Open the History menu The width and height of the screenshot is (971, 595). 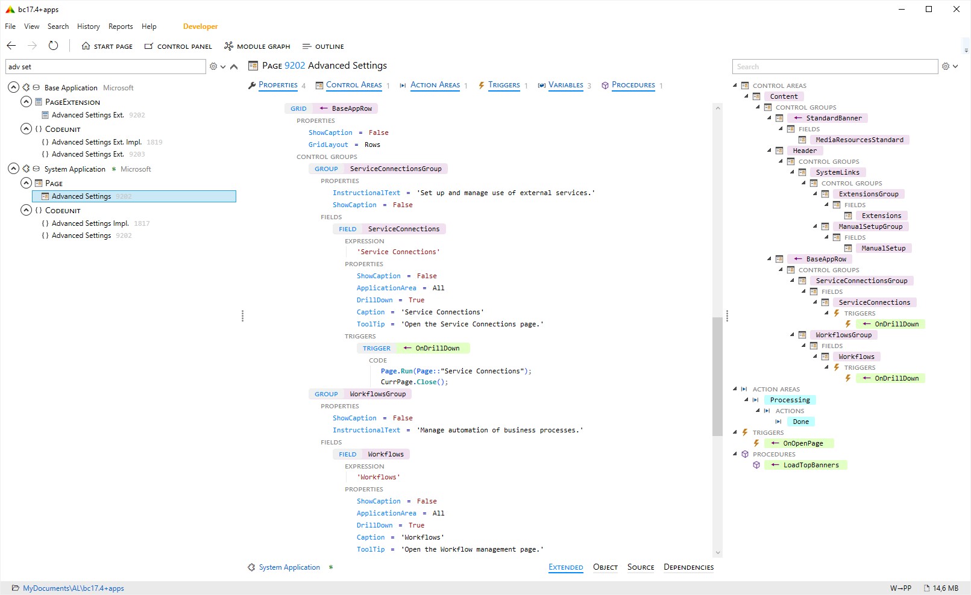[x=88, y=26]
